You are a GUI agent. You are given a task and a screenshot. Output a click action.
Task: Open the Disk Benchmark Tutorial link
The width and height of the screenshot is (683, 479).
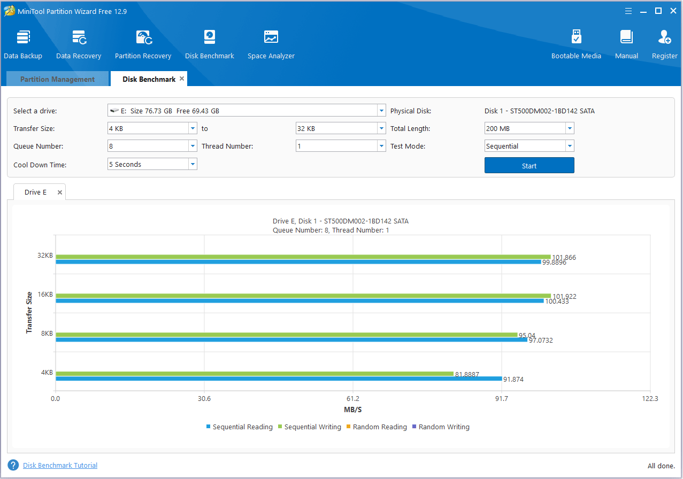[x=60, y=465]
